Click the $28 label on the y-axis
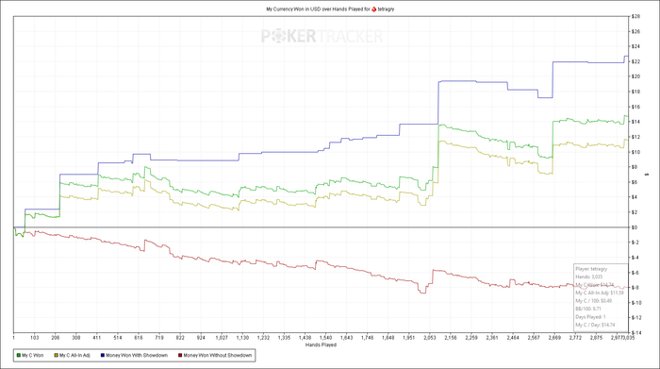The image size is (660, 369). point(635,16)
